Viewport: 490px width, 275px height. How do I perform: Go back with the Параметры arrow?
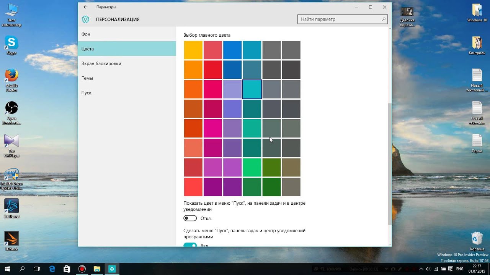tap(85, 7)
